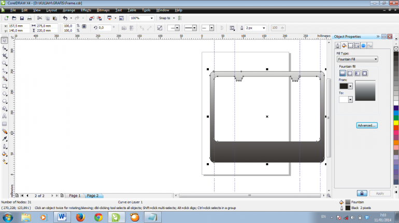The image size is (399, 223).
Task: Open the Fill tool flyout
Action: tap(4, 154)
